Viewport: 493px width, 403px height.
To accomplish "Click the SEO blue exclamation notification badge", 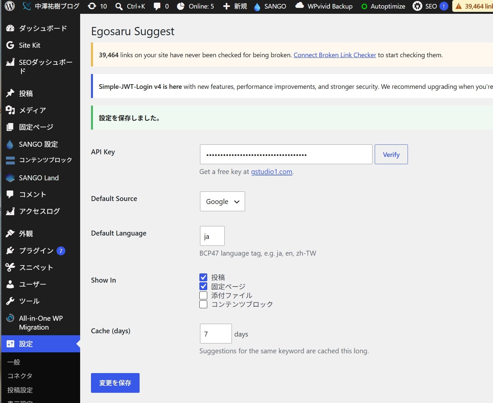I will [444, 6].
